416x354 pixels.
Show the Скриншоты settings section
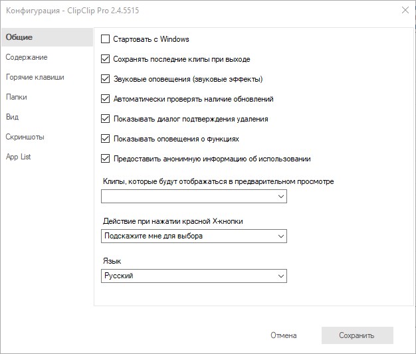25,137
